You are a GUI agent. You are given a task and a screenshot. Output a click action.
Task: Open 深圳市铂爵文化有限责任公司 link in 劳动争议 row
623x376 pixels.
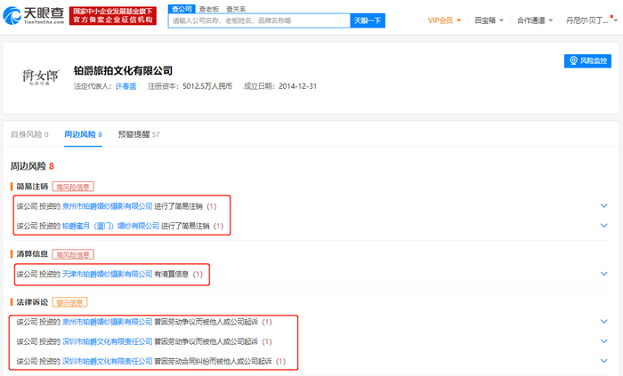tap(108, 341)
